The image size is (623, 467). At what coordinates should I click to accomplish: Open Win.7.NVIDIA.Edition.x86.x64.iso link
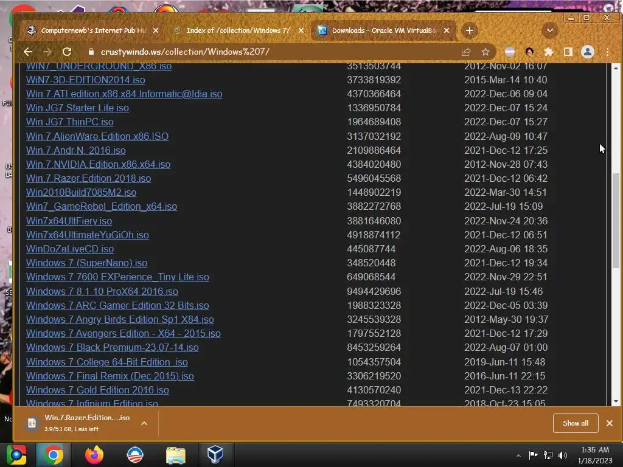[98, 164]
